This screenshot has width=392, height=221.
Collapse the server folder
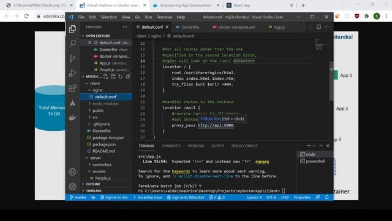point(96,158)
